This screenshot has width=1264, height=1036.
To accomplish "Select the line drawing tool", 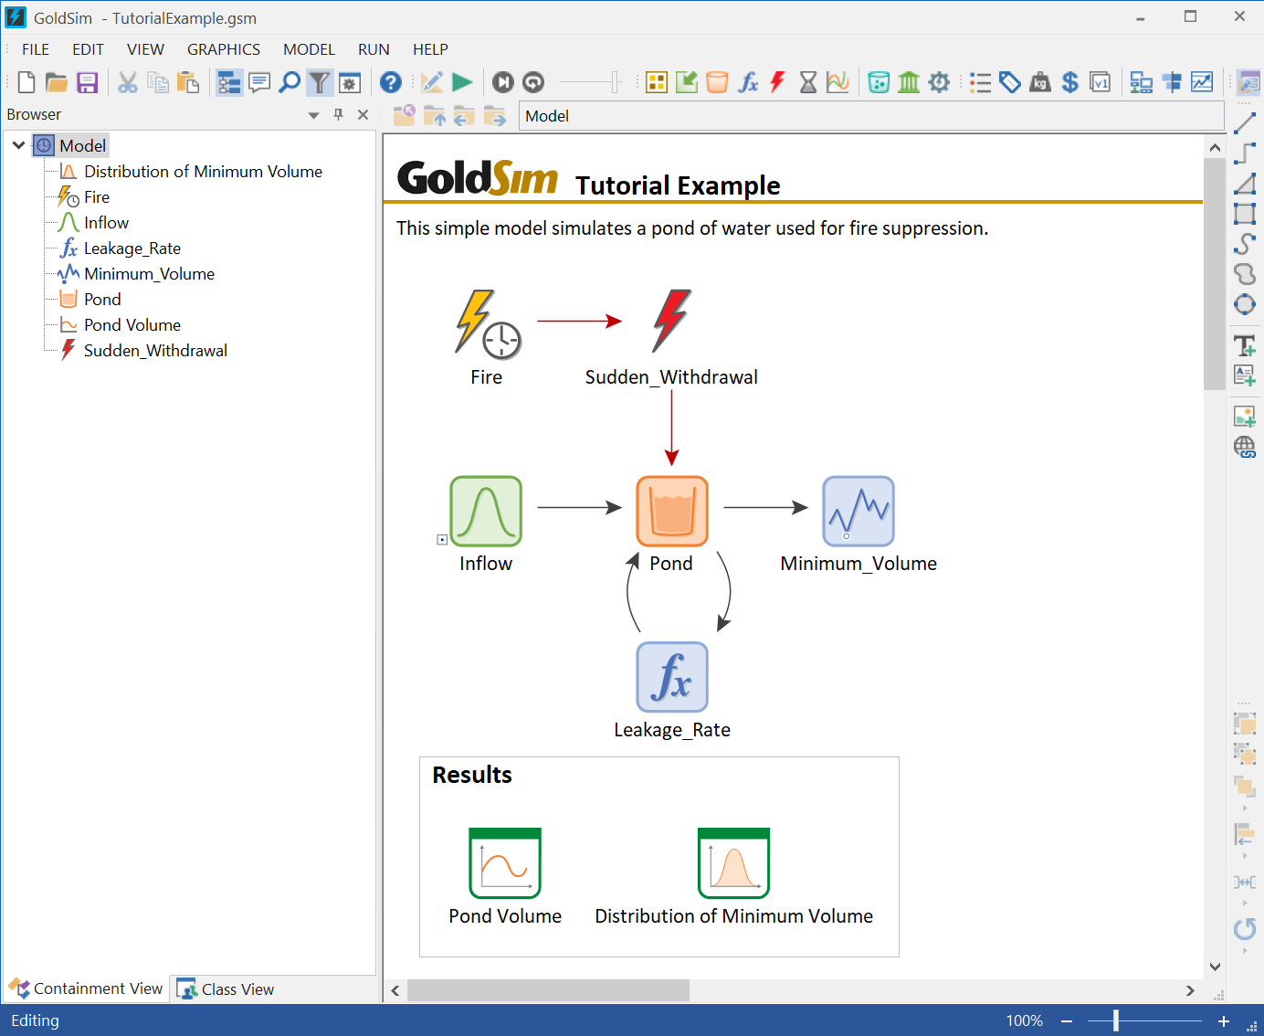I will coord(1245,122).
